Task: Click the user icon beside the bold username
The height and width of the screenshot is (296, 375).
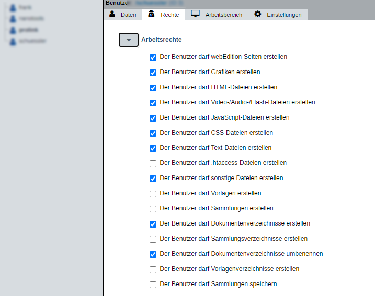Action: 13,30
